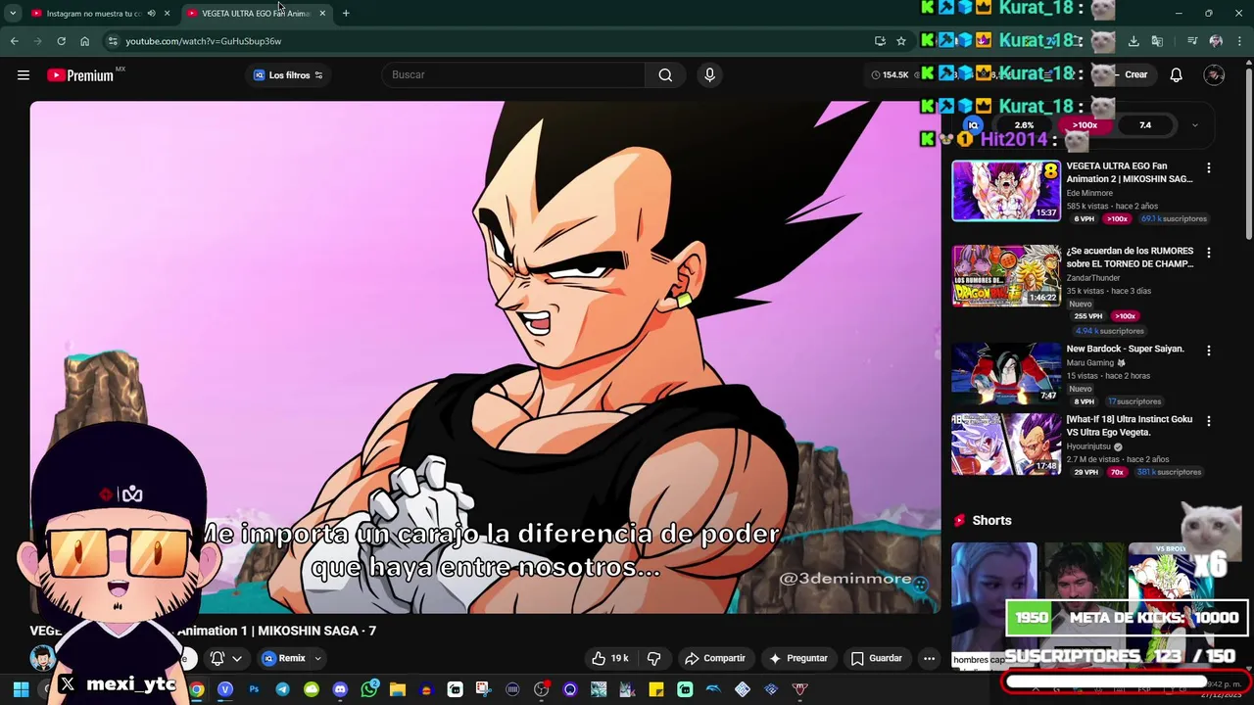The image size is (1254, 705).
Task: Open File Explorer from the taskbar
Action: 398,690
